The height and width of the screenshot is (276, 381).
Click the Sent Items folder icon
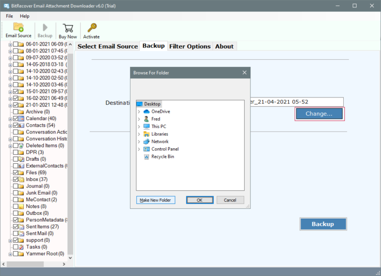(x=21, y=227)
